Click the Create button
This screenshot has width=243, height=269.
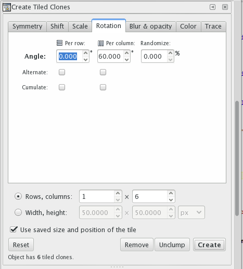(x=209, y=245)
